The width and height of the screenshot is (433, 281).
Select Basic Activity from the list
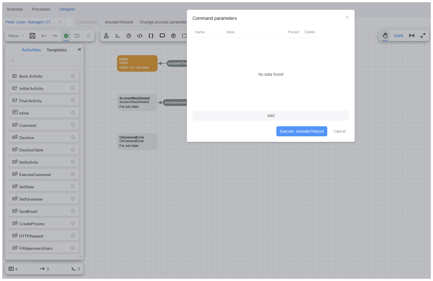click(x=44, y=76)
